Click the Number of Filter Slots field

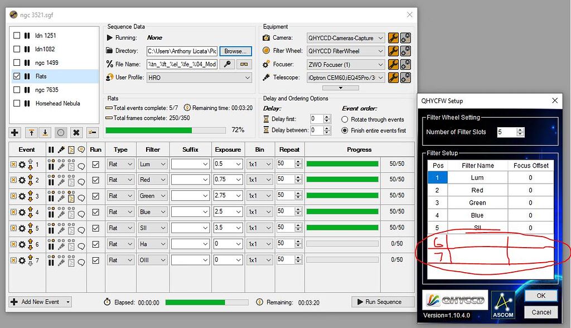click(506, 132)
